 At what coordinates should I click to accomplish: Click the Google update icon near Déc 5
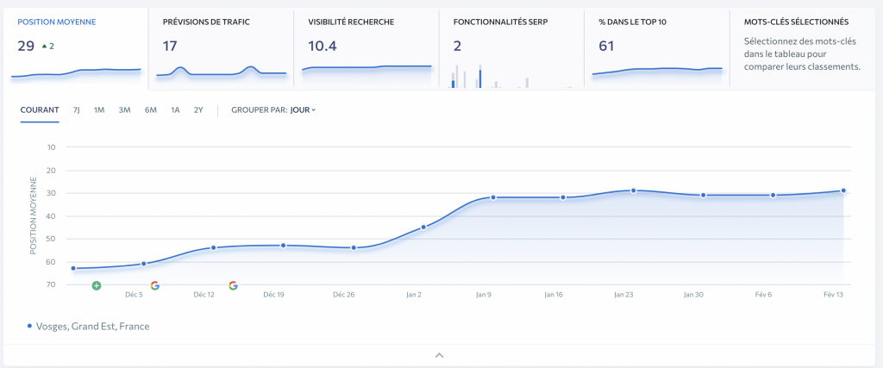[x=155, y=286]
